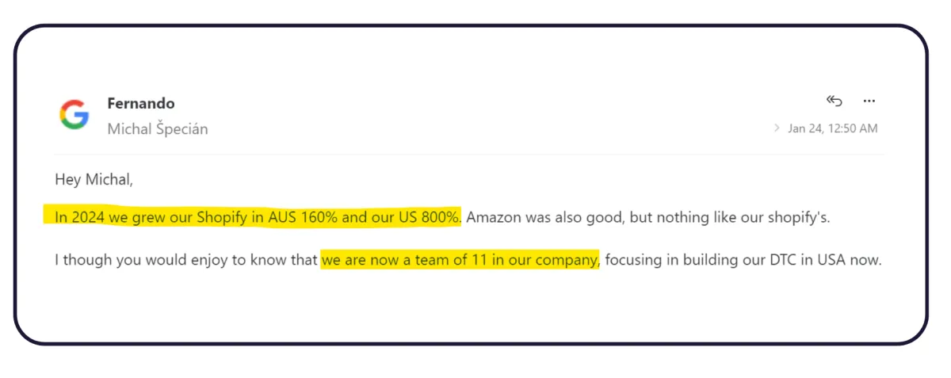The height and width of the screenshot is (378, 951).
Task: Open the more options ellipsis menu
Action: [x=869, y=101]
